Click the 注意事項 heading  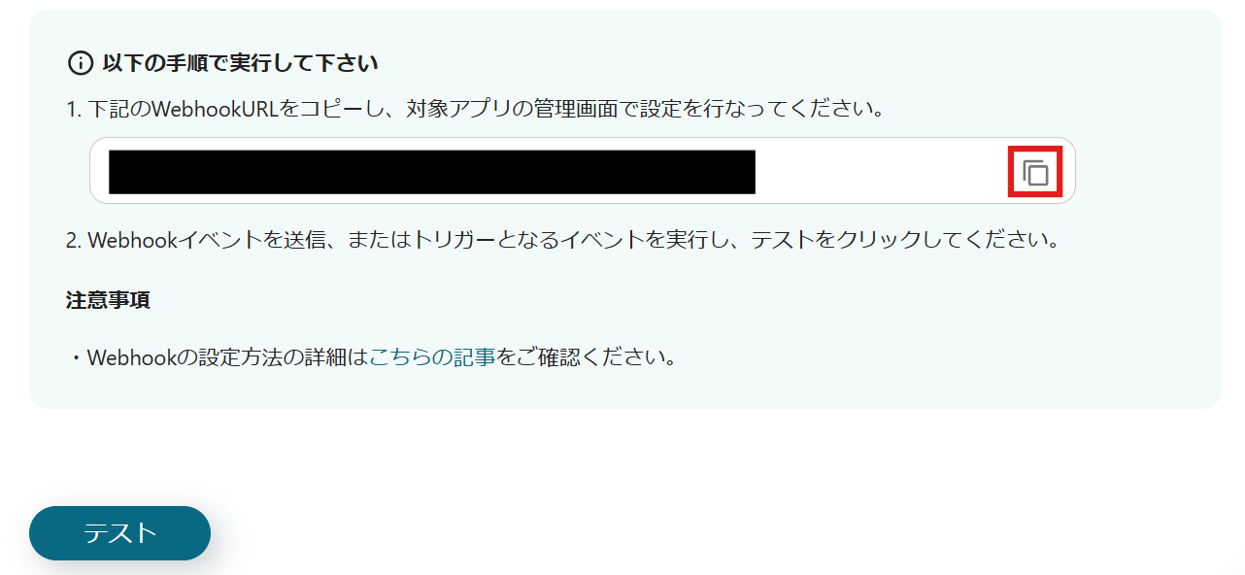point(108,299)
